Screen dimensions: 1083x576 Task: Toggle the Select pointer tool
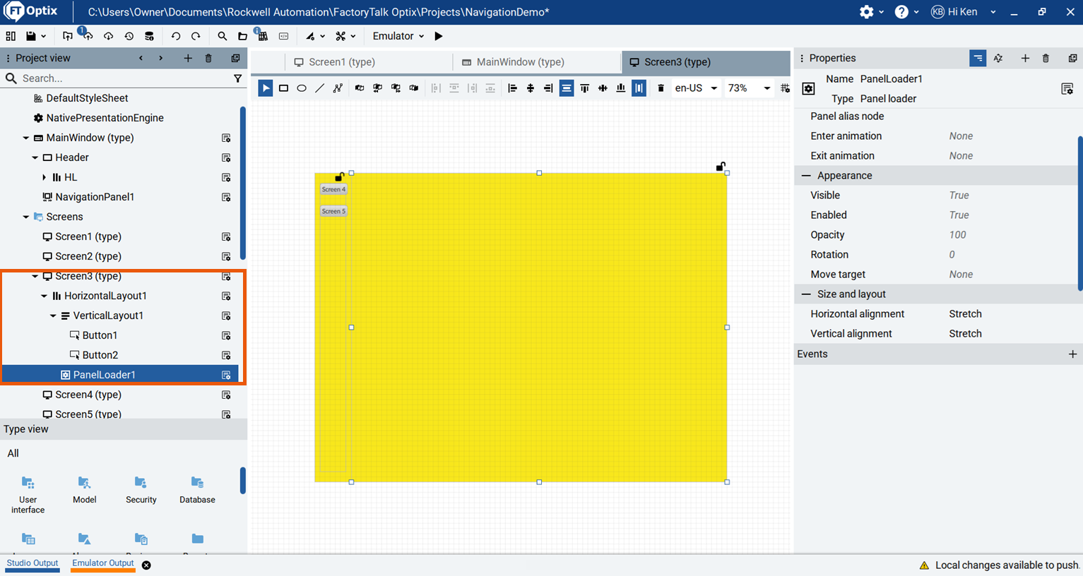(x=265, y=88)
